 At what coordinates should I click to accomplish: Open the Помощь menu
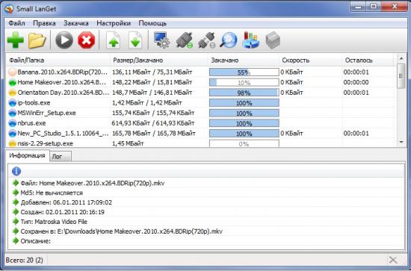[152, 23]
